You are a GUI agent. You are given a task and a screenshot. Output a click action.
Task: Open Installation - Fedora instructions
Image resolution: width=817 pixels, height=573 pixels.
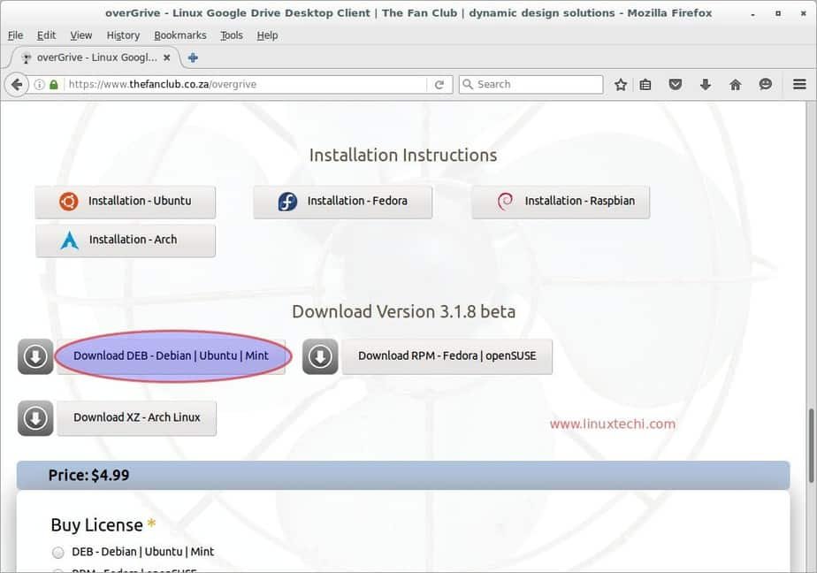pyautogui.click(x=342, y=202)
